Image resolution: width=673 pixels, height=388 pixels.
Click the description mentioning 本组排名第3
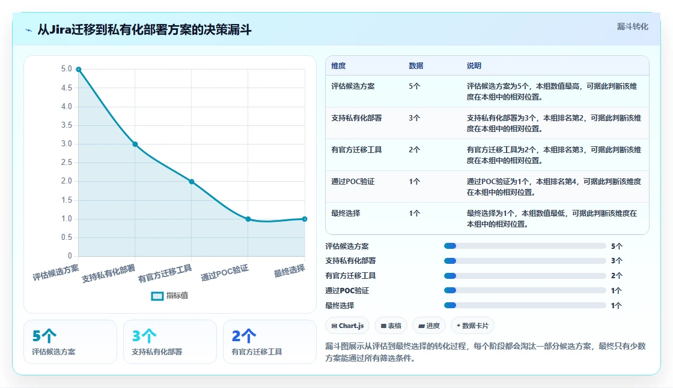[x=554, y=155]
